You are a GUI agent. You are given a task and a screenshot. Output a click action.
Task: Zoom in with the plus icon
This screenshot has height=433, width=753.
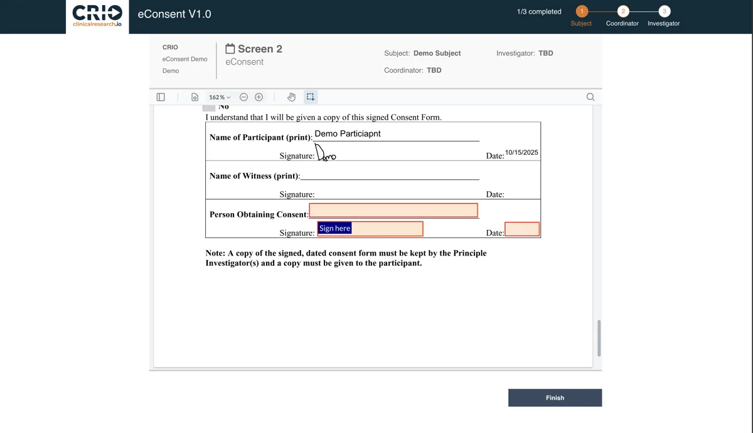coord(259,97)
